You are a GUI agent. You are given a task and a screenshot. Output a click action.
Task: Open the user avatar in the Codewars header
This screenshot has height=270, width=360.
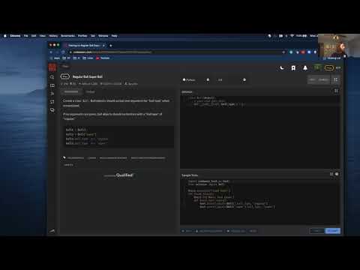pyautogui.click(x=317, y=67)
